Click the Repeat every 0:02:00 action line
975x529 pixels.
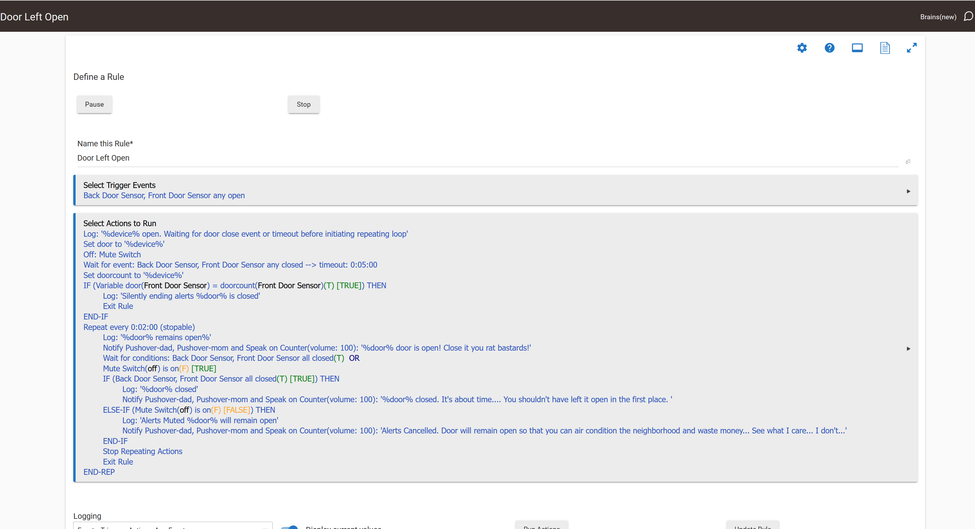[139, 327]
